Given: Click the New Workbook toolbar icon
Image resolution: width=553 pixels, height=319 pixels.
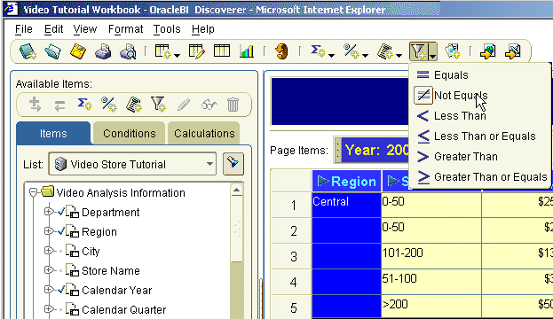Looking at the screenshot, I should (28, 51).
